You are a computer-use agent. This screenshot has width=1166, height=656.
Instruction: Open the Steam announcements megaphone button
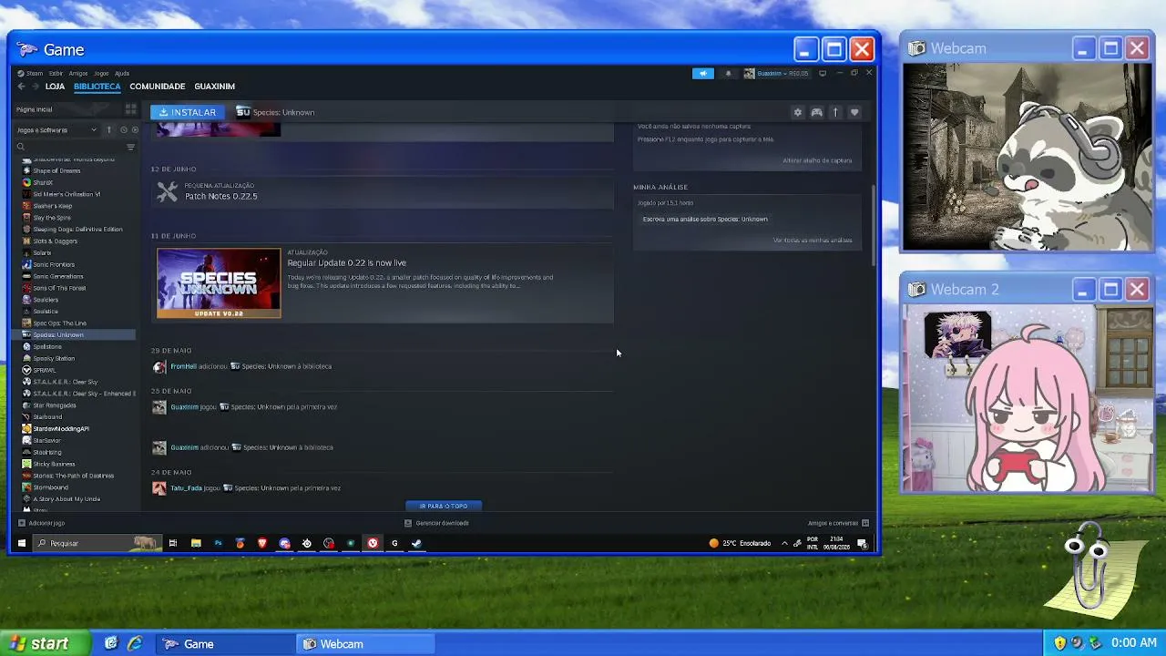[703, 73]
